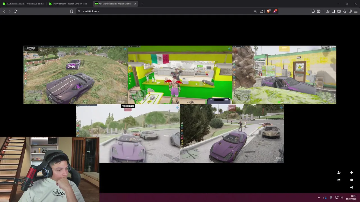Open the media playlist music note icon
Screen dimensions: 360x202
click(x=328, y=11)
